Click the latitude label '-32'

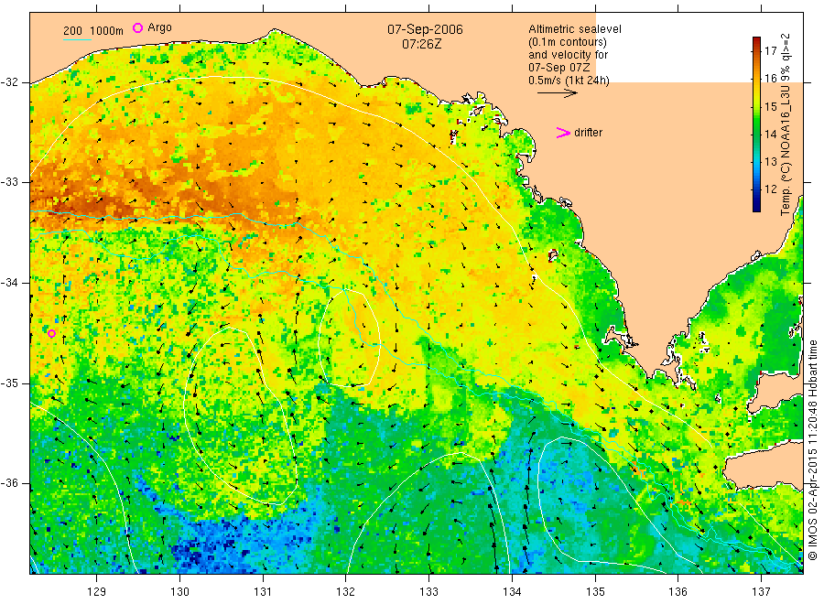pos(9,82)
